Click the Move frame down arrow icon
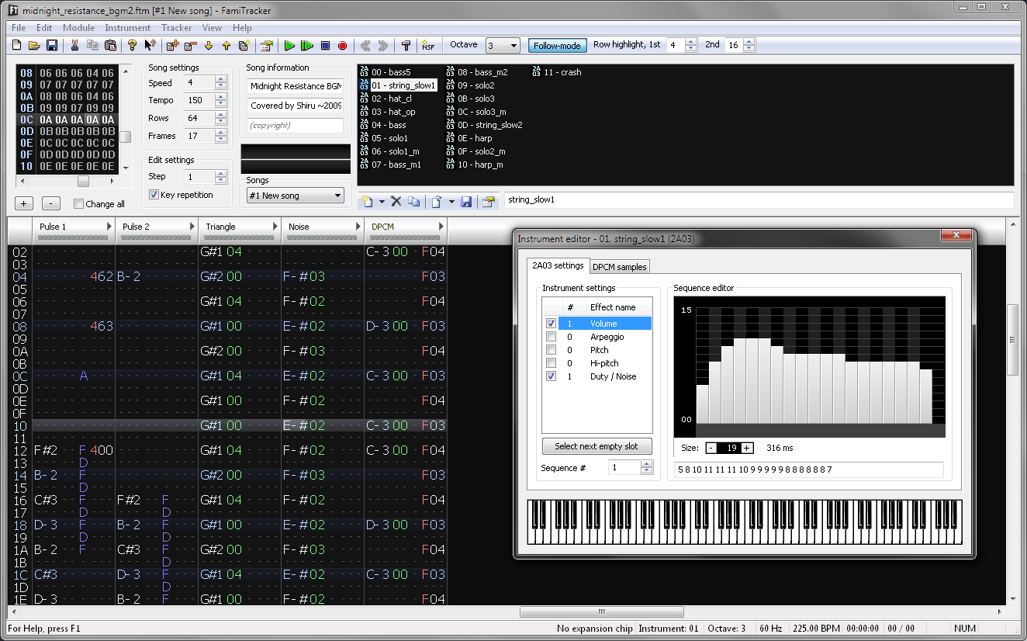Viewport: 1027px width, 641px height. pos(209,45)
